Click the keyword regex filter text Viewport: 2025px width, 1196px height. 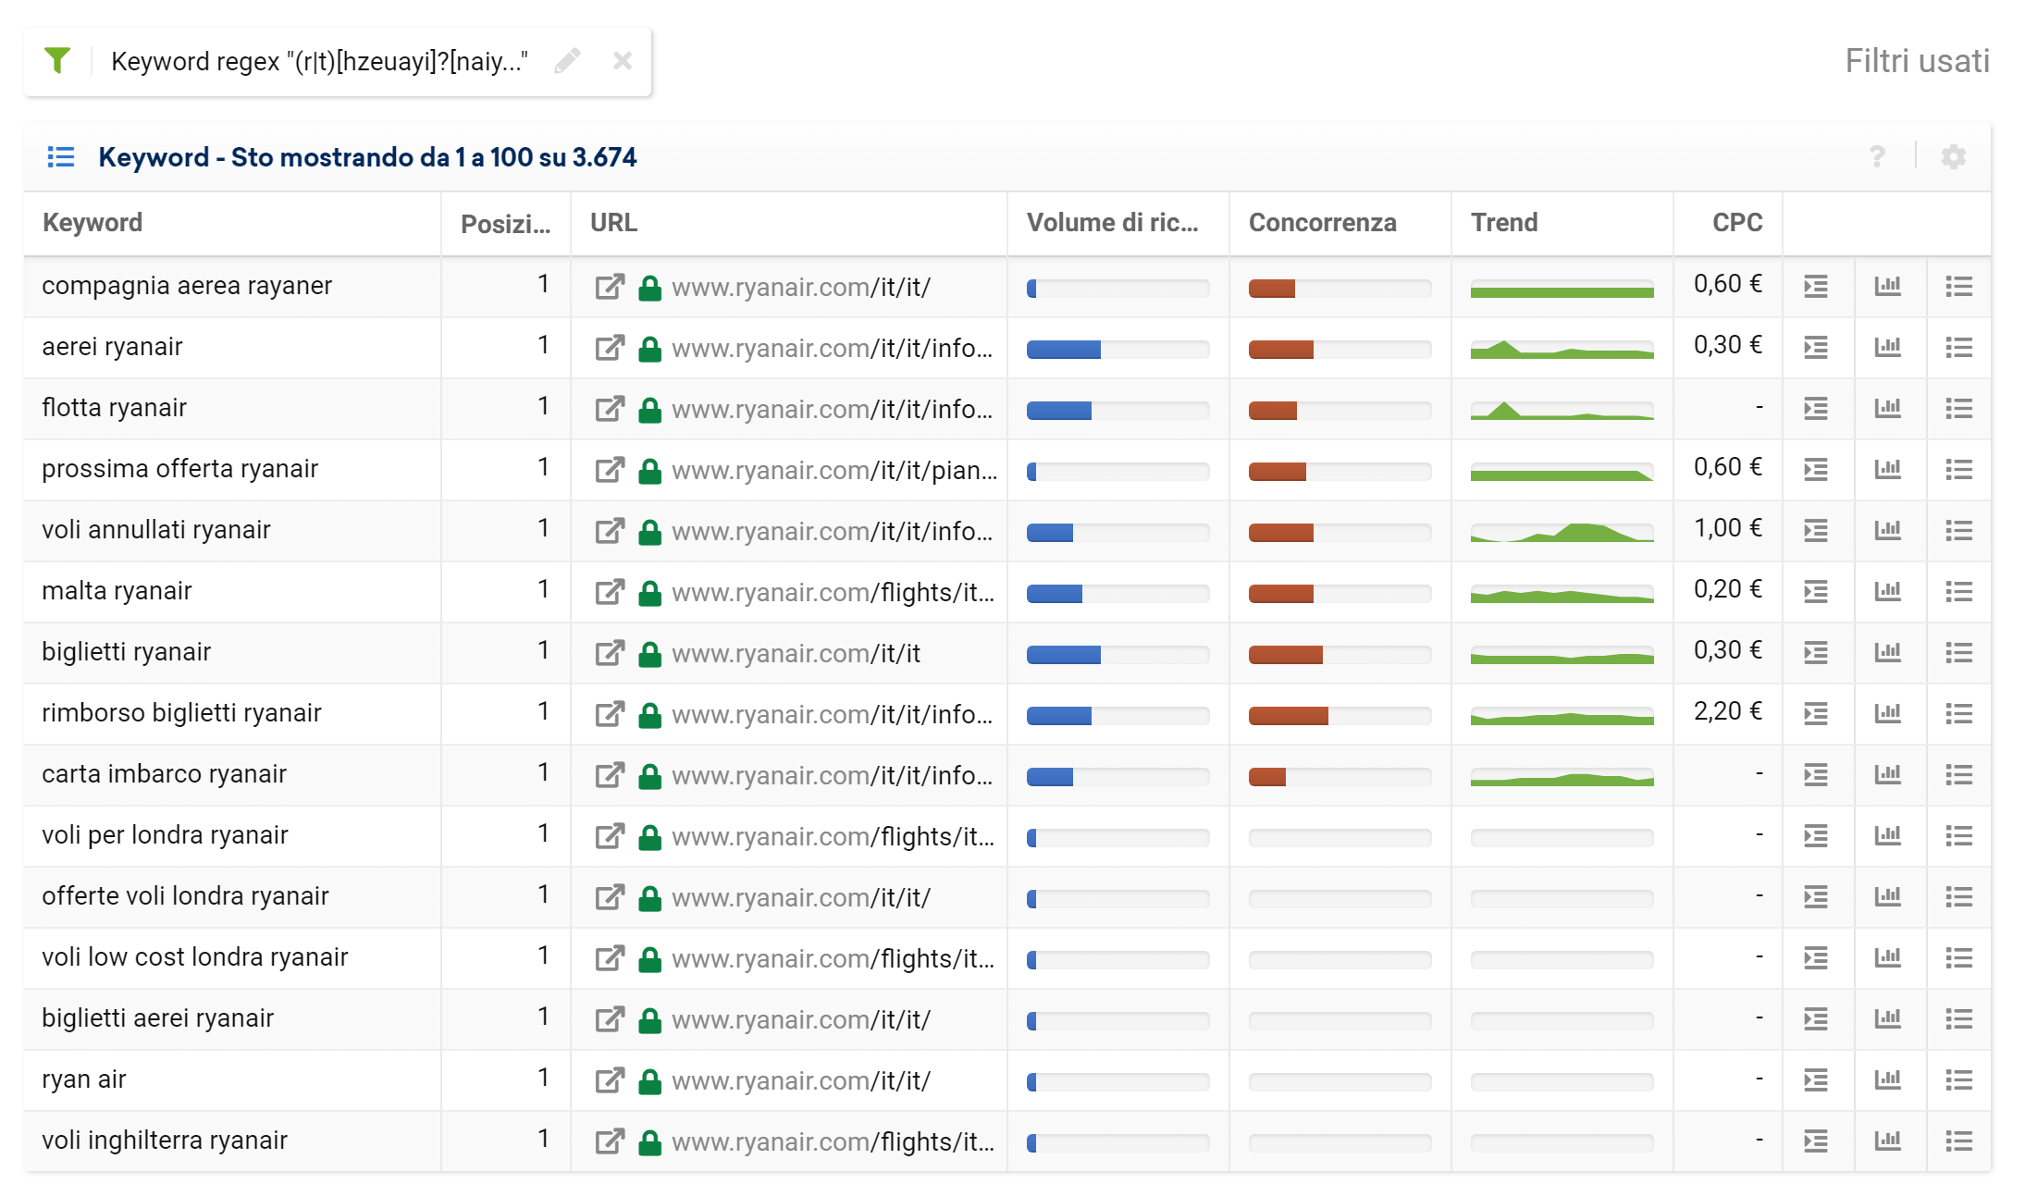[x=319, y=61]
